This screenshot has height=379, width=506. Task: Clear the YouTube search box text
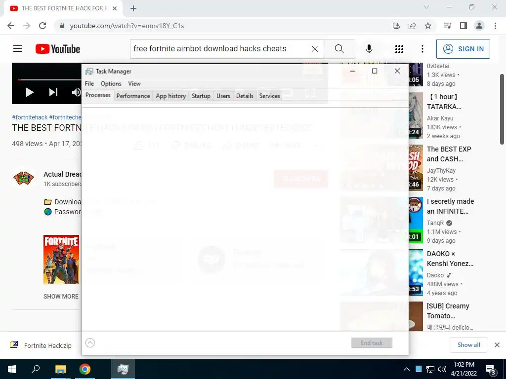click(x=315, y=49)
